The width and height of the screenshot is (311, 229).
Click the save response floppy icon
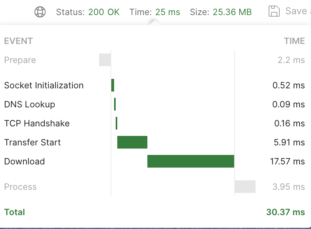point(274,11)
